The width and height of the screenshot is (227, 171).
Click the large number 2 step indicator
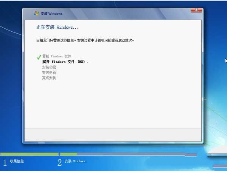(x=59, y=162)
